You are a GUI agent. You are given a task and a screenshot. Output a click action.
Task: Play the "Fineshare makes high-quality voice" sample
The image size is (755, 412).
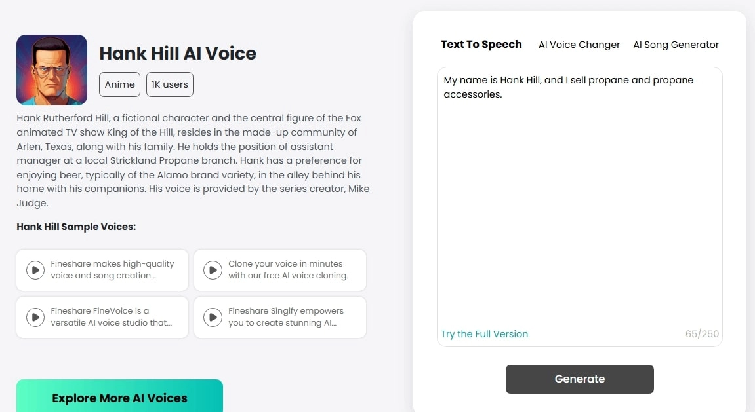pos(35,270)
